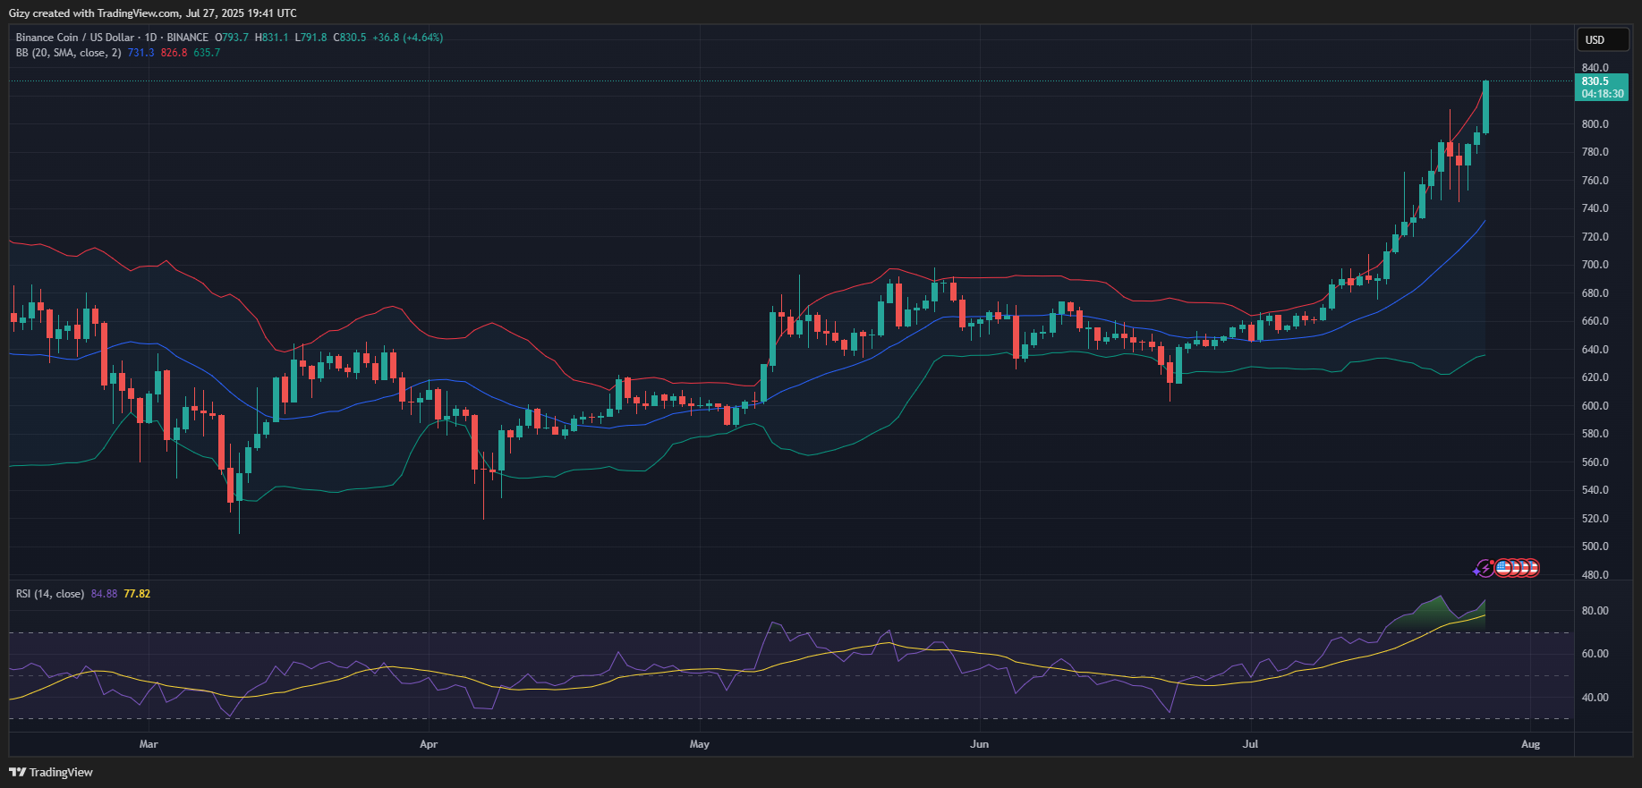
Task: Click the 80.00 level on RSI scale
Action: pos(1595,611)
